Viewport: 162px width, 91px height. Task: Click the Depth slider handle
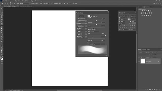105,35
